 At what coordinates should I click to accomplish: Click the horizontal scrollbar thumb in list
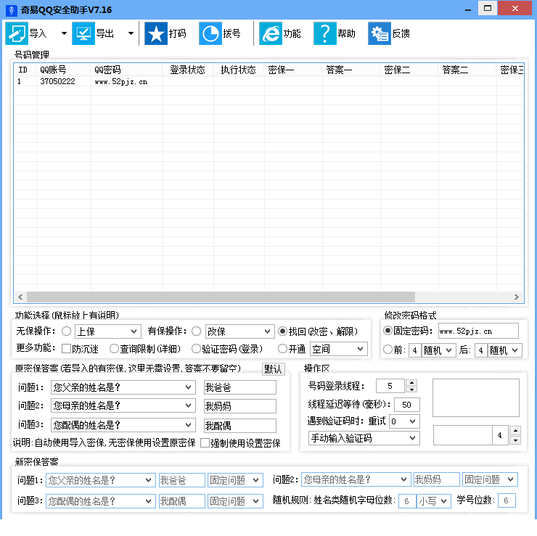(x=221, y=297)
